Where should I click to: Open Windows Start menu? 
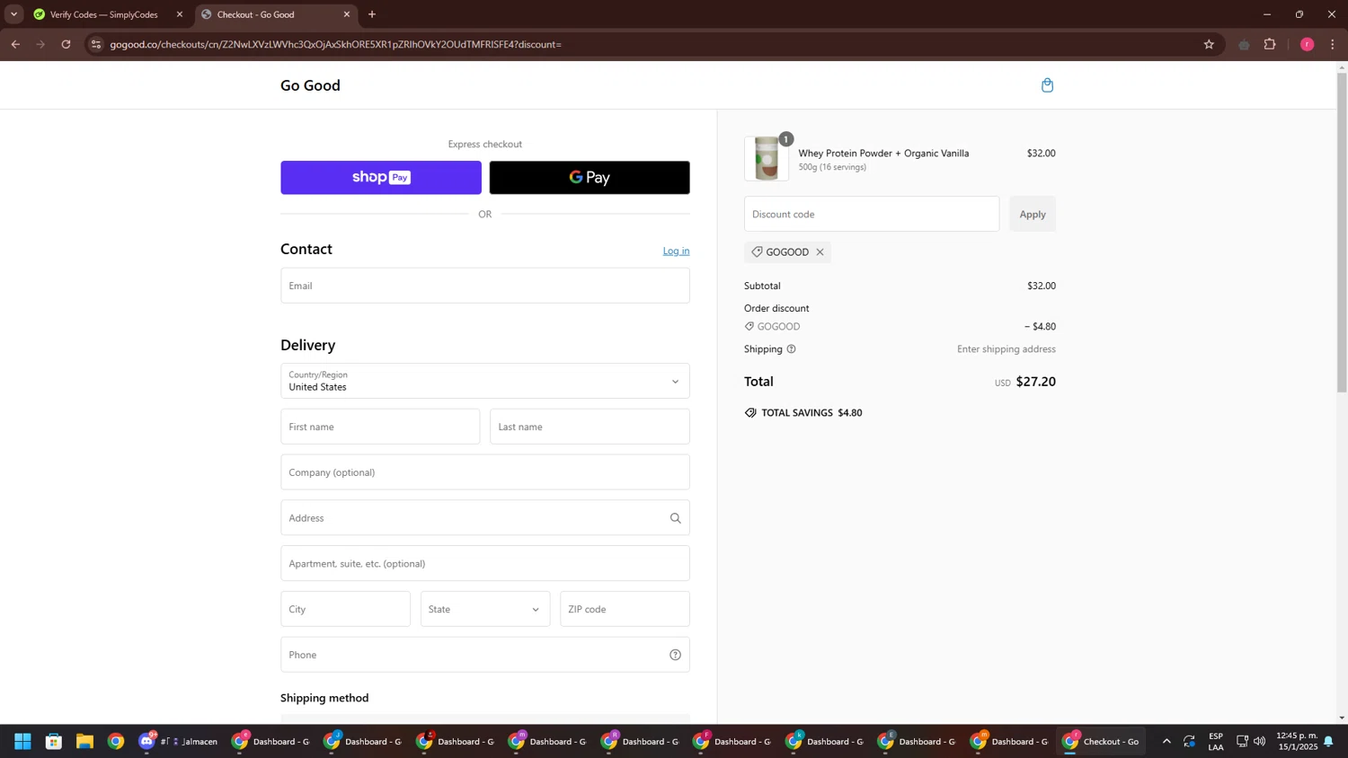click(x=22, y=742)
